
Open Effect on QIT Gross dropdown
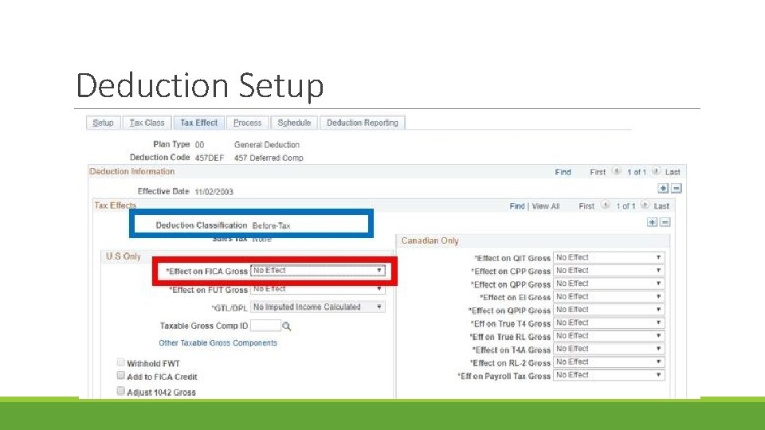(609, 257)
